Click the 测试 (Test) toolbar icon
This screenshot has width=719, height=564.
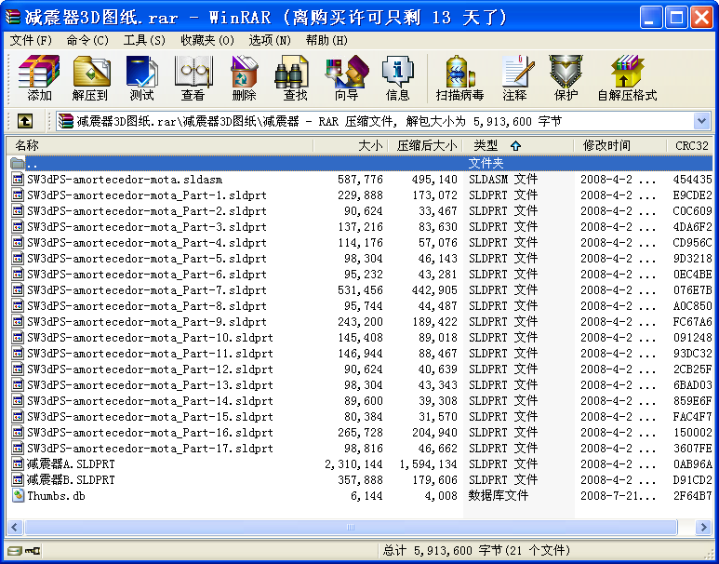(141, 78)
